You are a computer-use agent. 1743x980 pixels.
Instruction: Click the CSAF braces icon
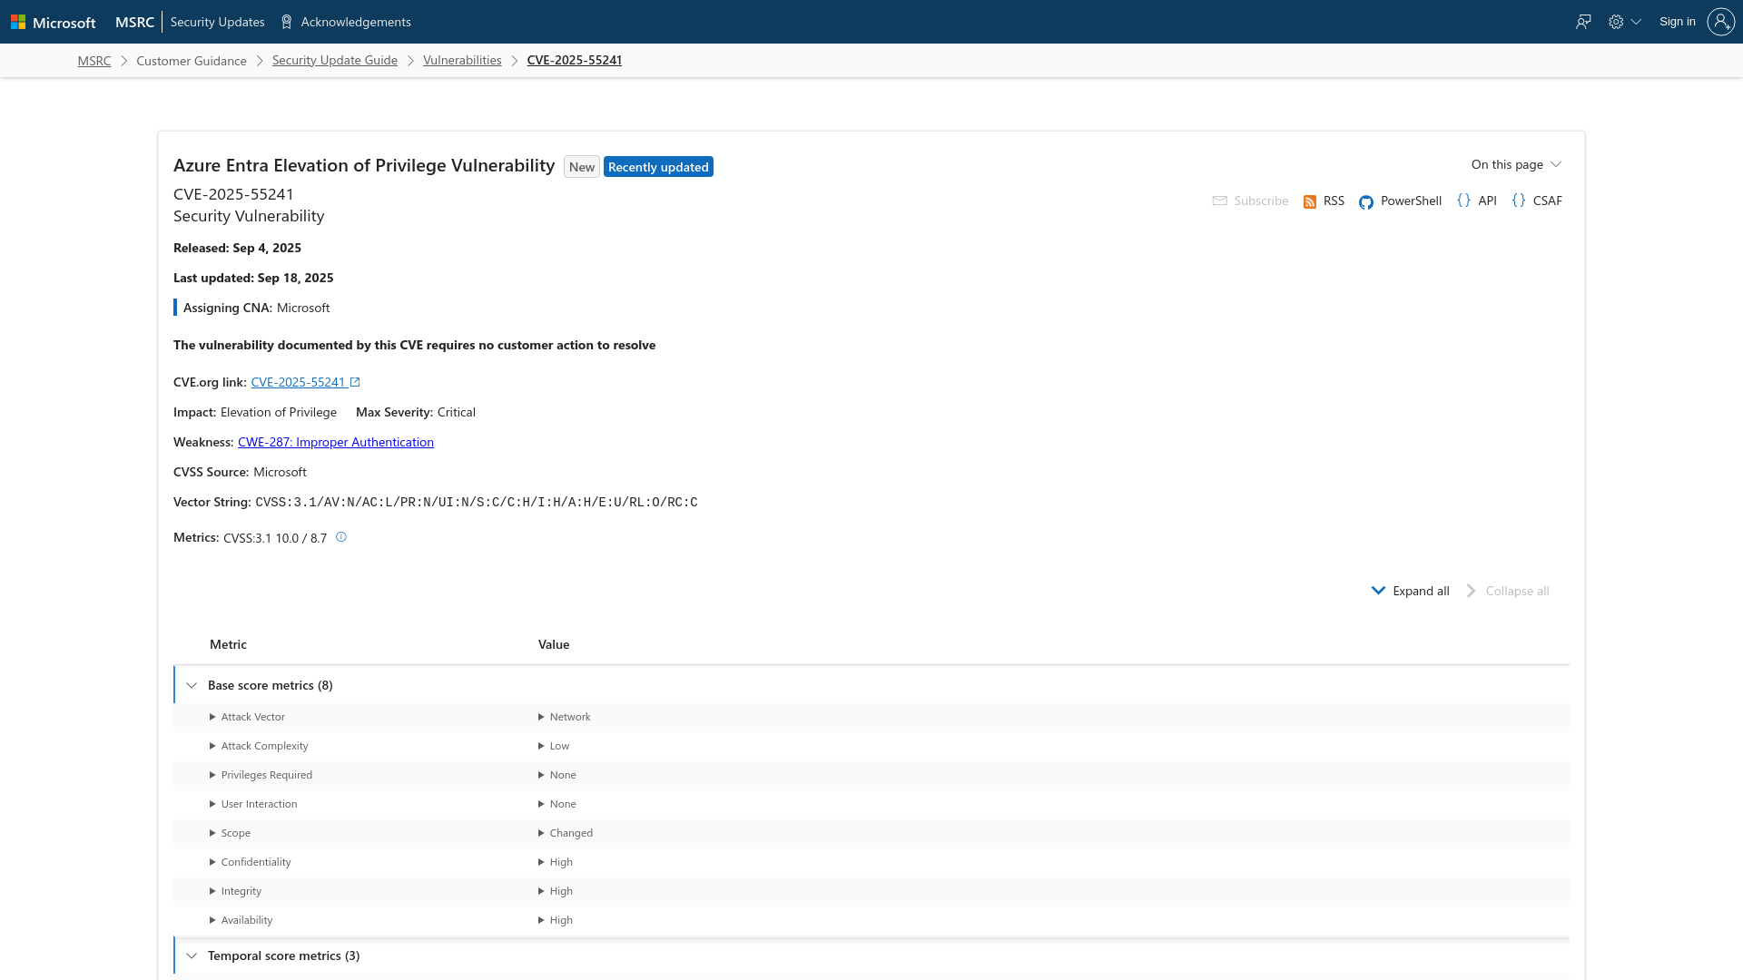tap(1519, 201)
